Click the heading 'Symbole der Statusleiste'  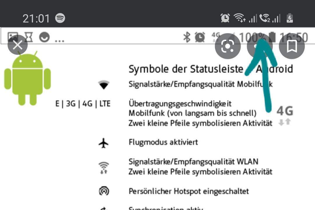[x=186, y=69]
